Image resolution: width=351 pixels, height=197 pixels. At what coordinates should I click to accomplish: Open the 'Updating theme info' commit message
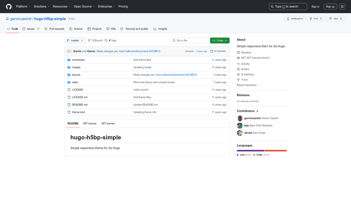coord(145,112)
